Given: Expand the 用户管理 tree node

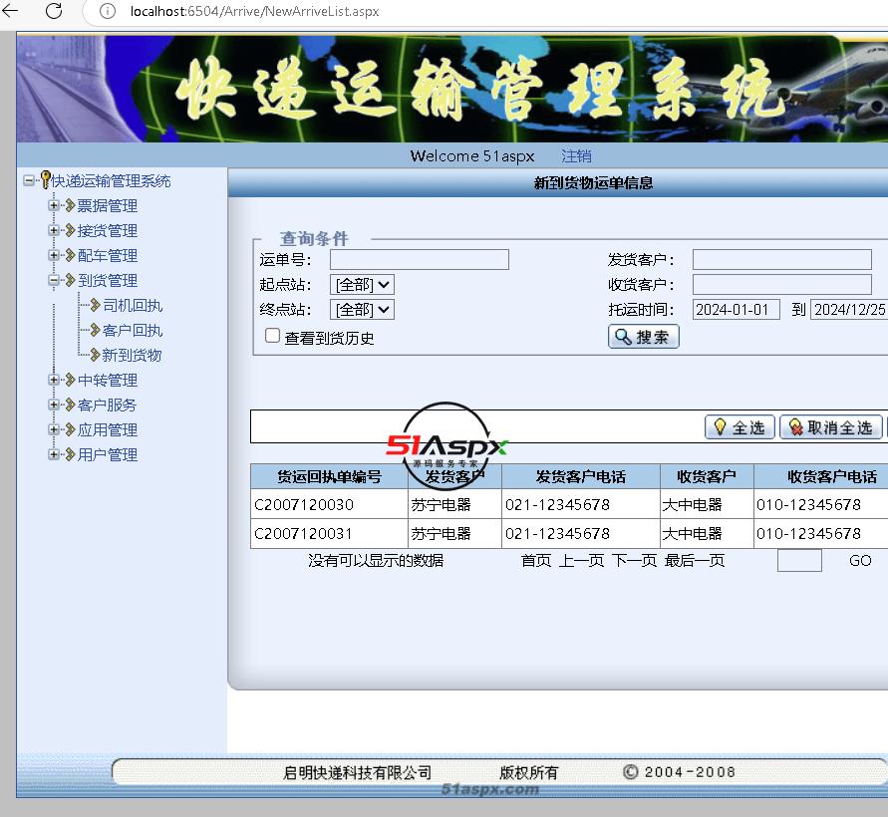Looking at the screenshot, I should (54, 454).
